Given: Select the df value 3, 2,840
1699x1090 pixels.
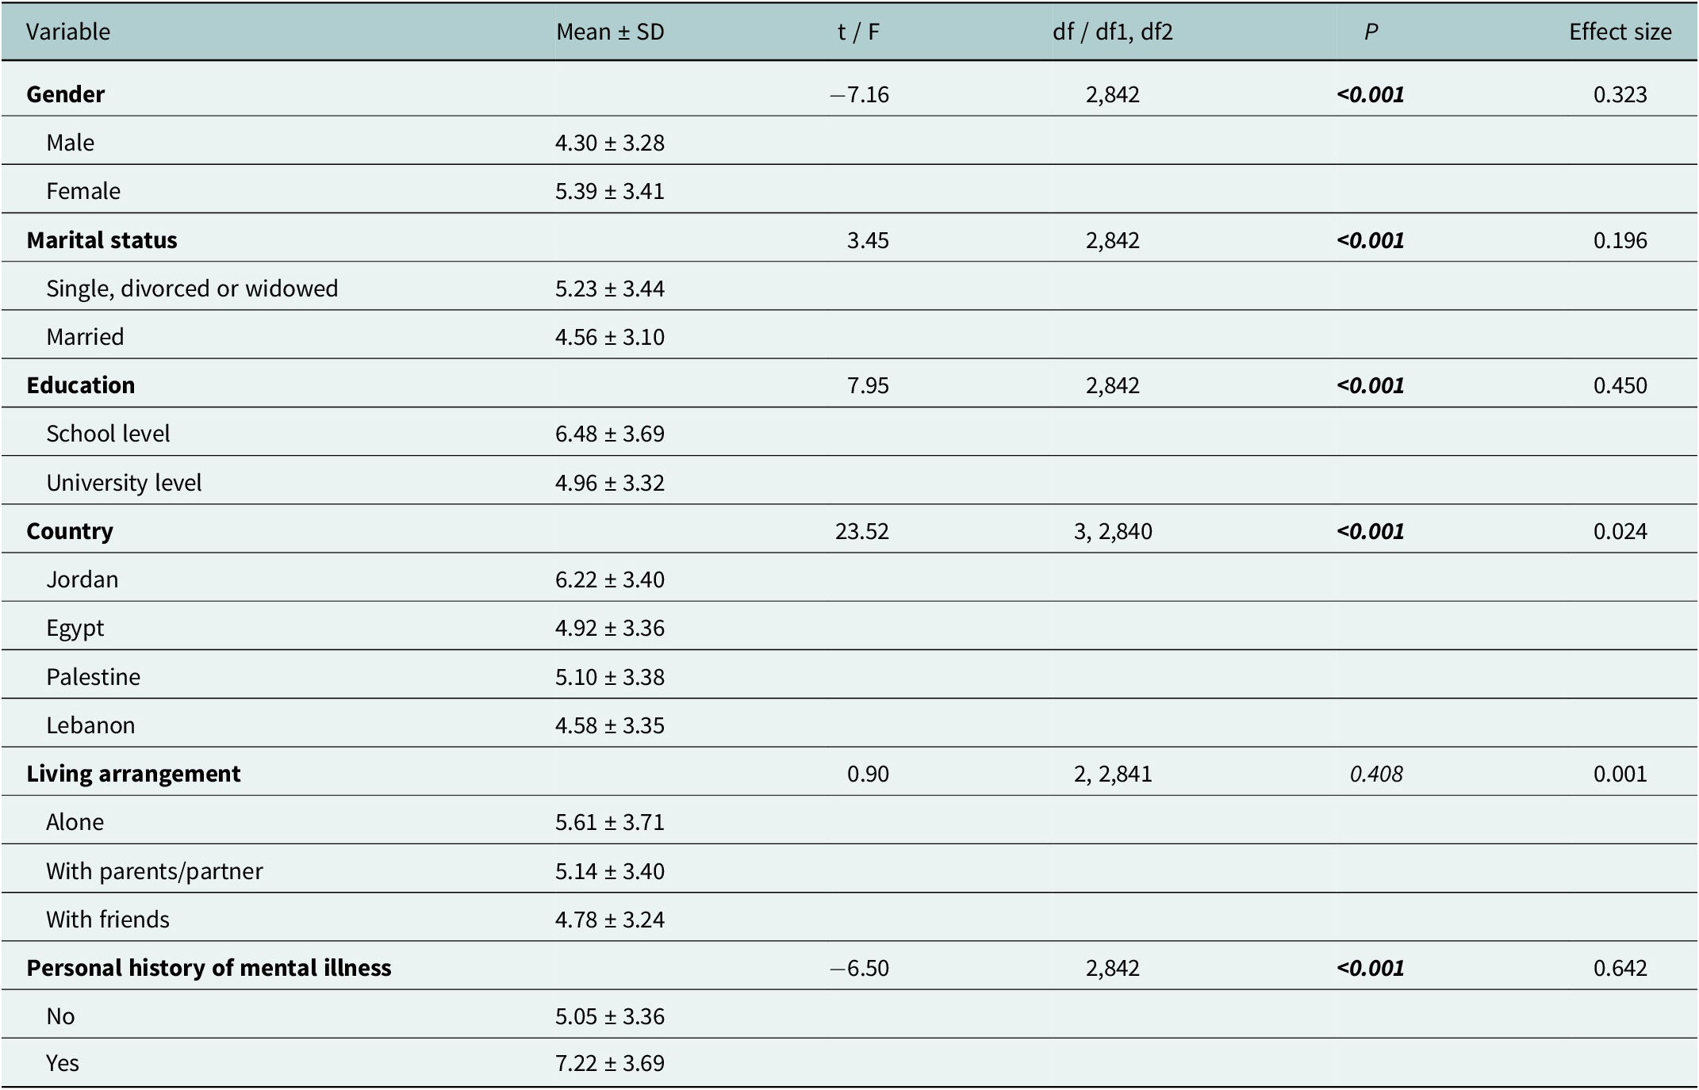Looking at the screenshot, I should (x=1113, y=531).
